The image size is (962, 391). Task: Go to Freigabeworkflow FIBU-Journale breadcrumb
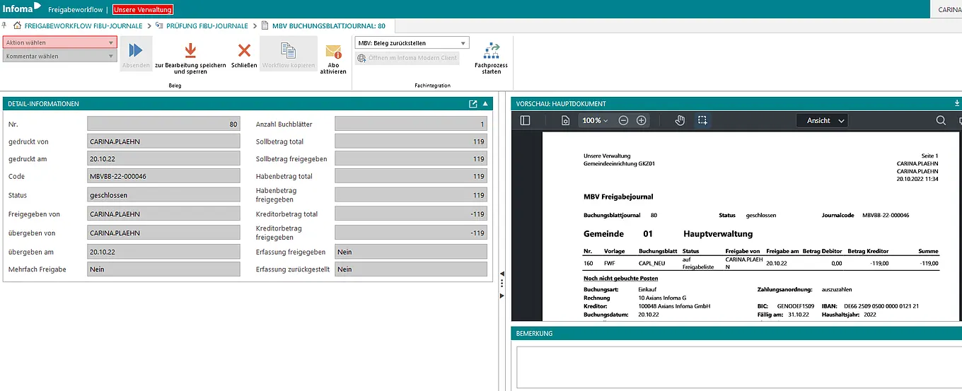point(83,26)
